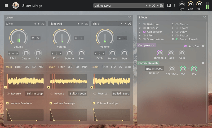Screen dimensions: 212x128
Task: Open Built-in Loop mode on Piano Pad layer
Action: pos(78,93)
